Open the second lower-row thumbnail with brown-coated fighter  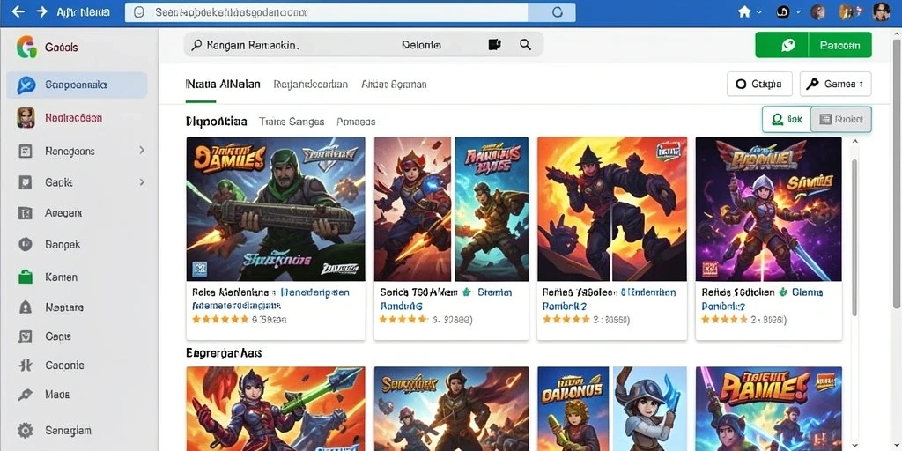452,409
